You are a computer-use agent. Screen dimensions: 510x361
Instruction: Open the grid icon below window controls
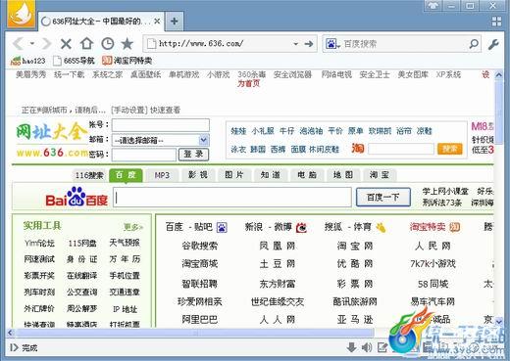496,22
